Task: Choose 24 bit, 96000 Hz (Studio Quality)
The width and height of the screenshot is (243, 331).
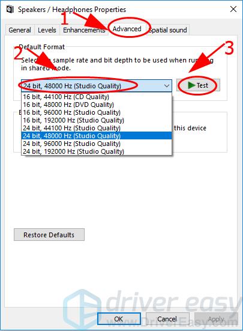Action: pyautogui.click(x=97, y=144)
